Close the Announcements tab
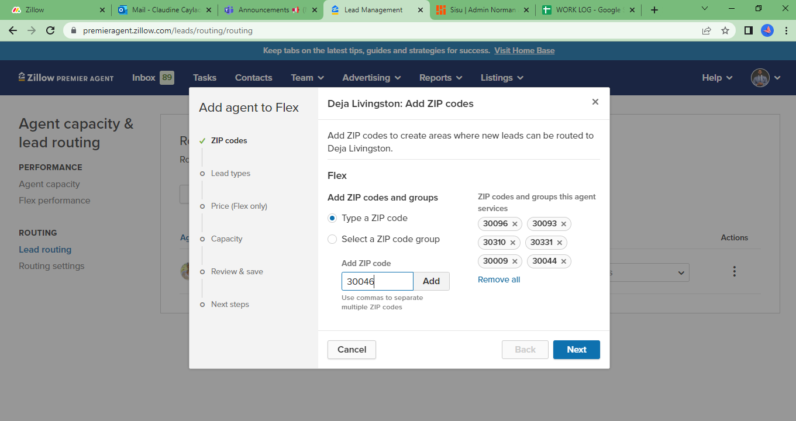The height and width of the screenshot is (421, 796). click(315, 10)
